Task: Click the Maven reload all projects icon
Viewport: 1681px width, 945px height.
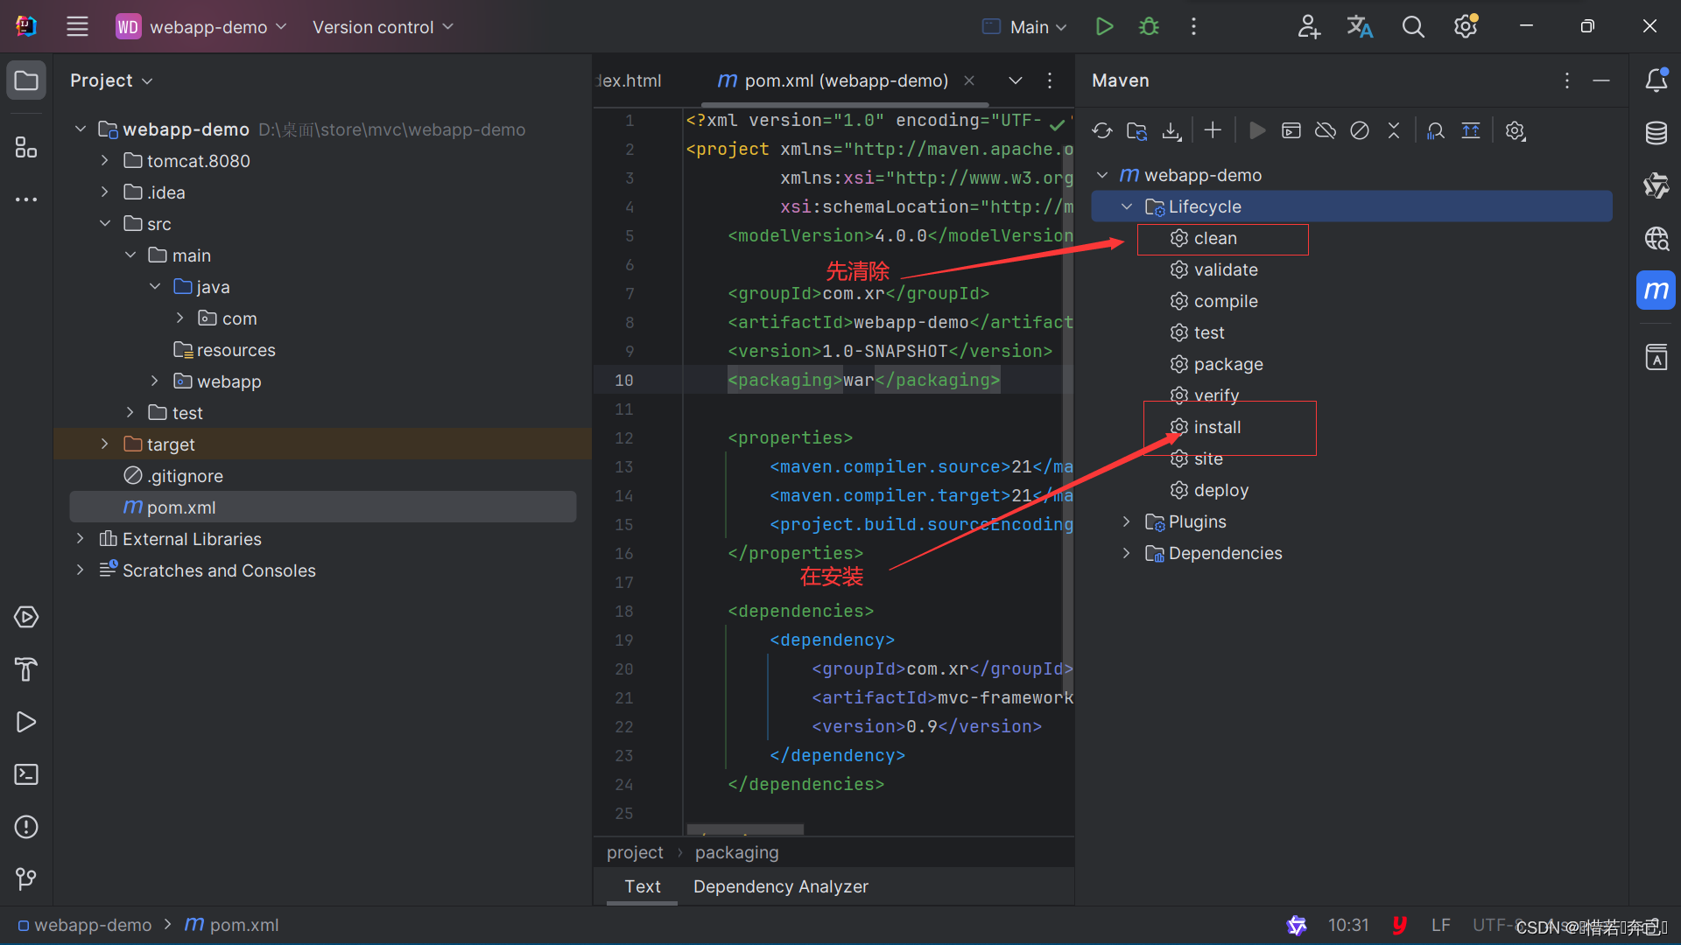Action: click(1101, 131)
